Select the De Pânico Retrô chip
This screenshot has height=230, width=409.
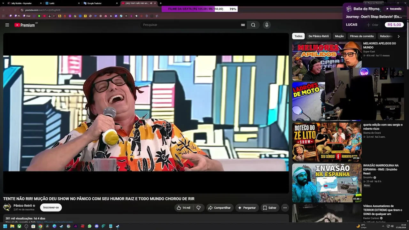pos(319,36)
